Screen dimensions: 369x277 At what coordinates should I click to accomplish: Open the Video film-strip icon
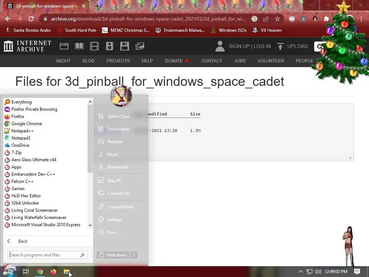pyautogui.click(x=94, y=46)
